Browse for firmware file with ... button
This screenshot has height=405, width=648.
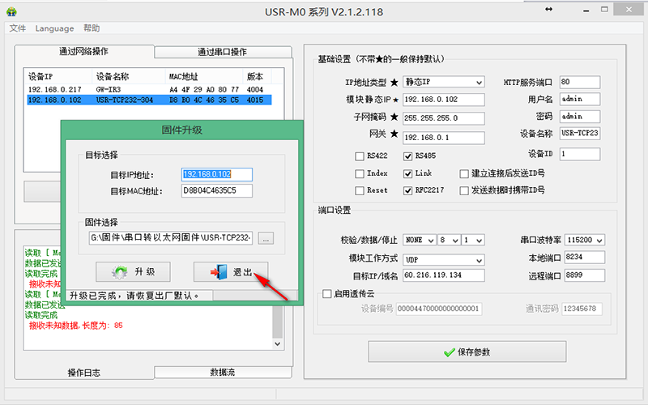267,238
